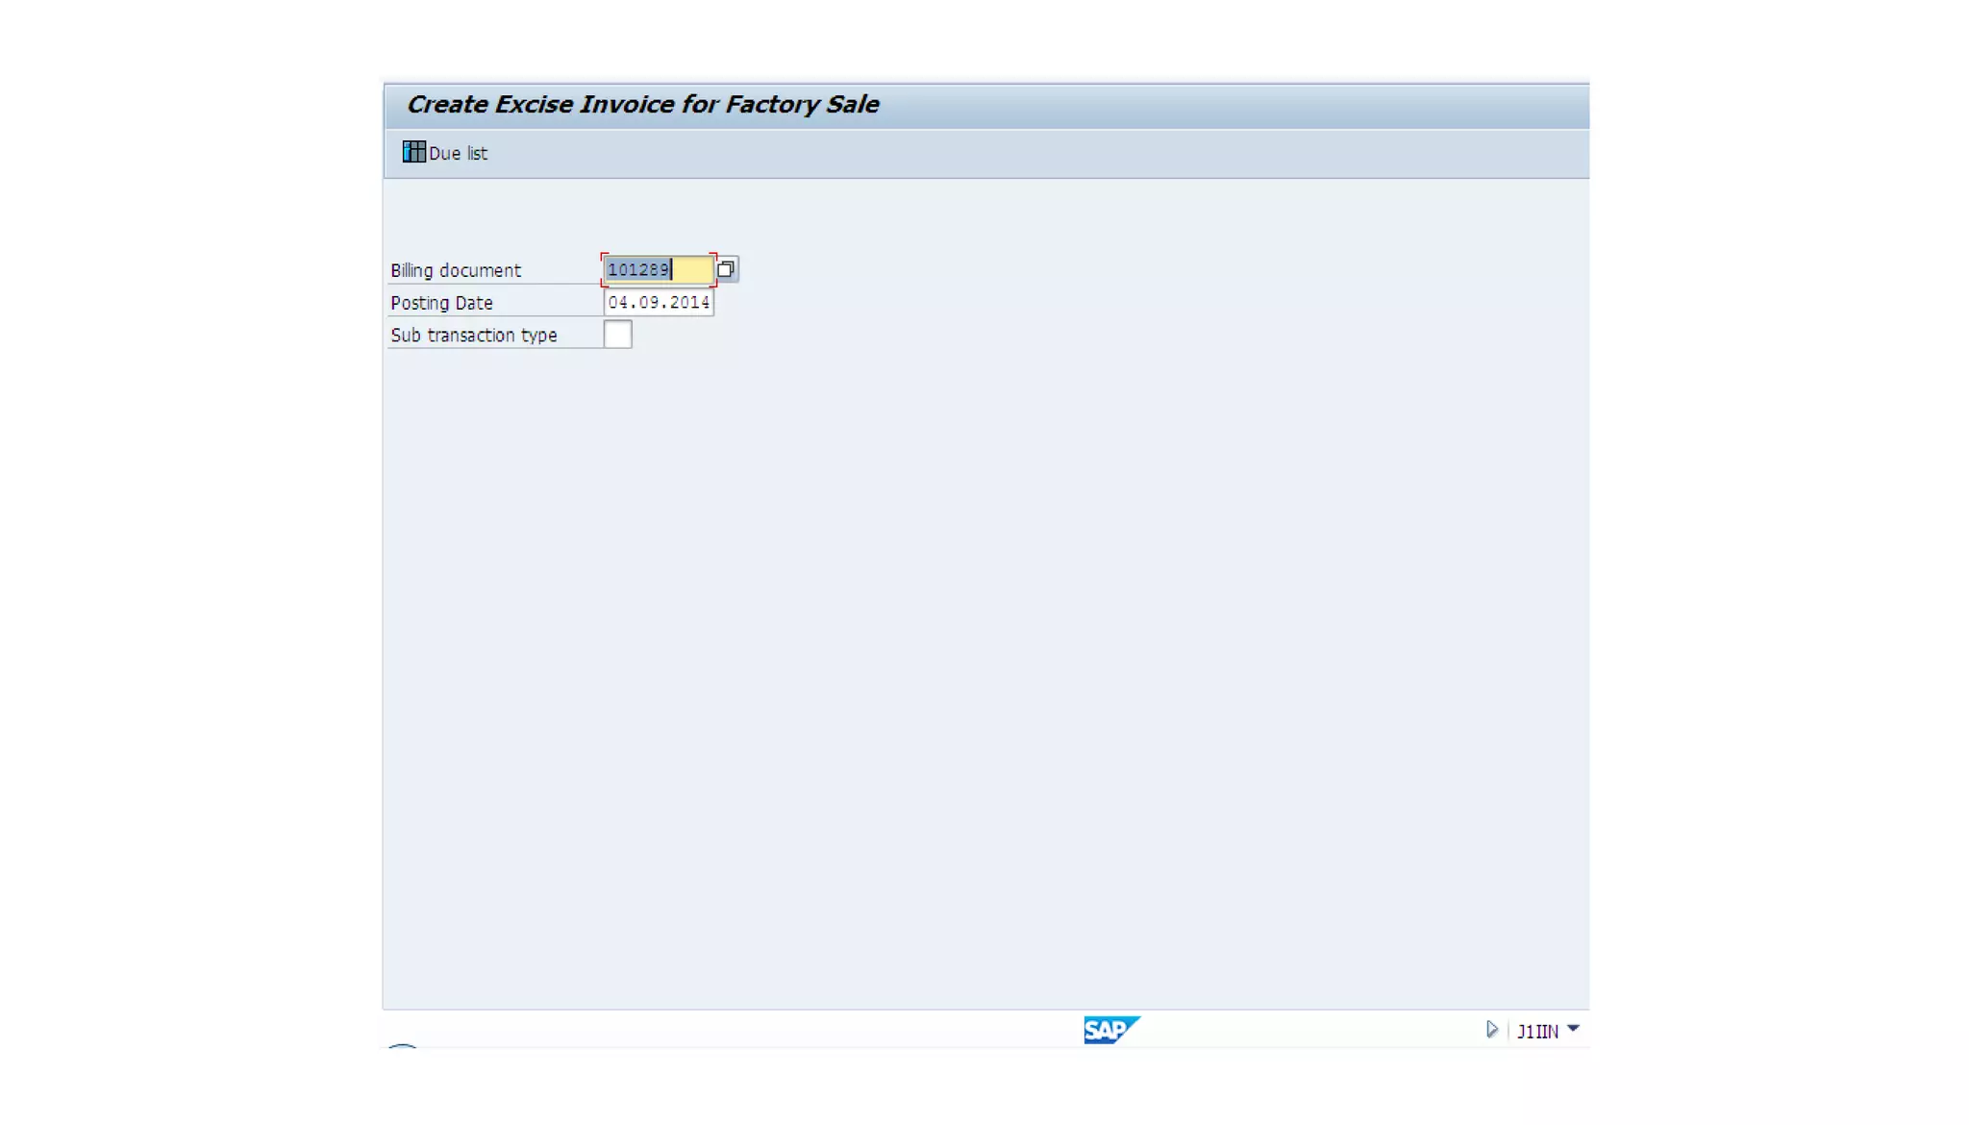The width and height of the screenshot is (1969, 1125).
Task: Click the Sub transaction type label
Action: [474, 336]
